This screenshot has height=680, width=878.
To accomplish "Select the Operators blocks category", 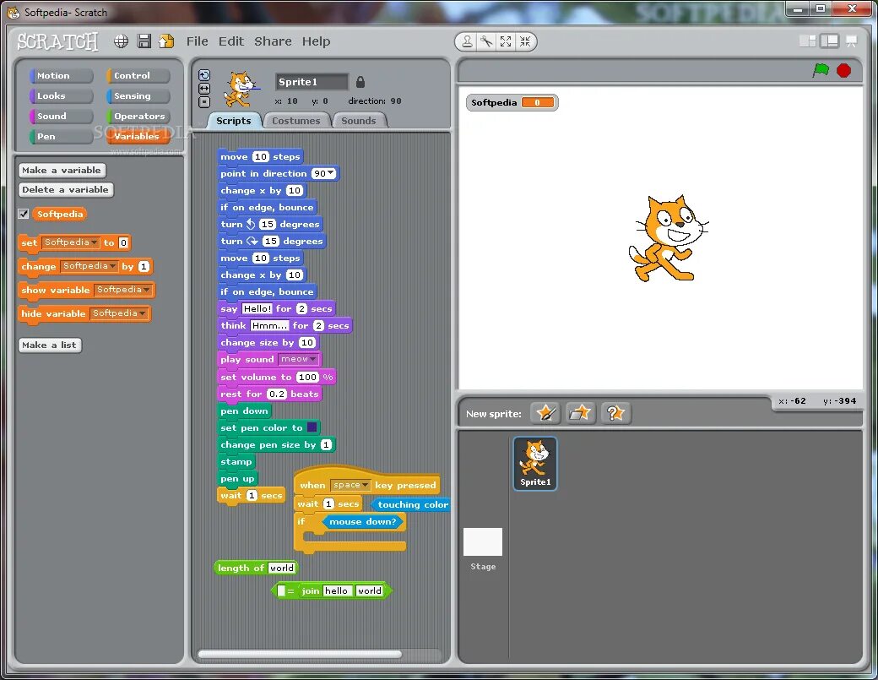I will 138,116.
